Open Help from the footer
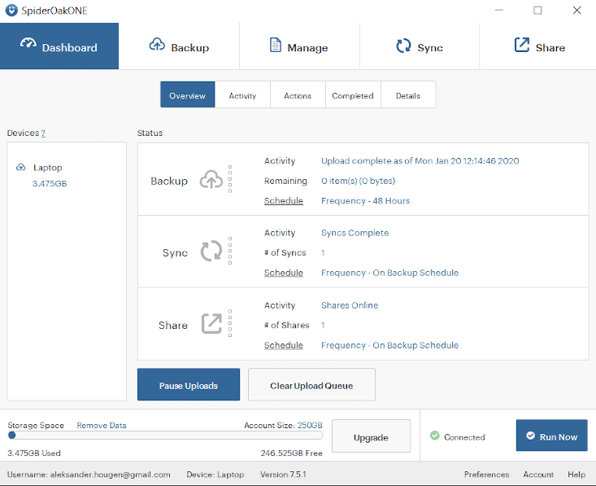 point(576,475)
